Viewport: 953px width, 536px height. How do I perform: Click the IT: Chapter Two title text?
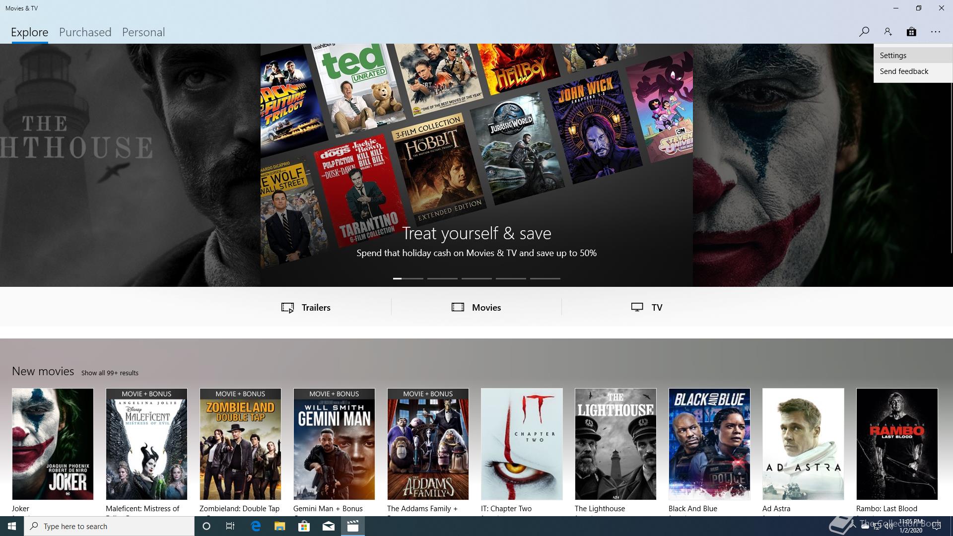point(506,509)
